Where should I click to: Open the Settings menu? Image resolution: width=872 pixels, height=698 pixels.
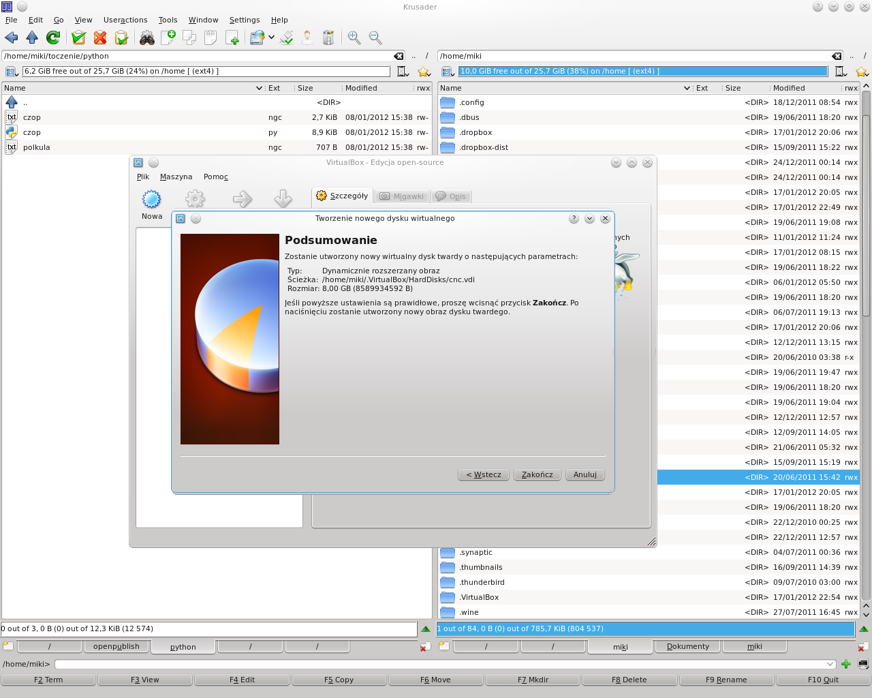click(245, 20)
